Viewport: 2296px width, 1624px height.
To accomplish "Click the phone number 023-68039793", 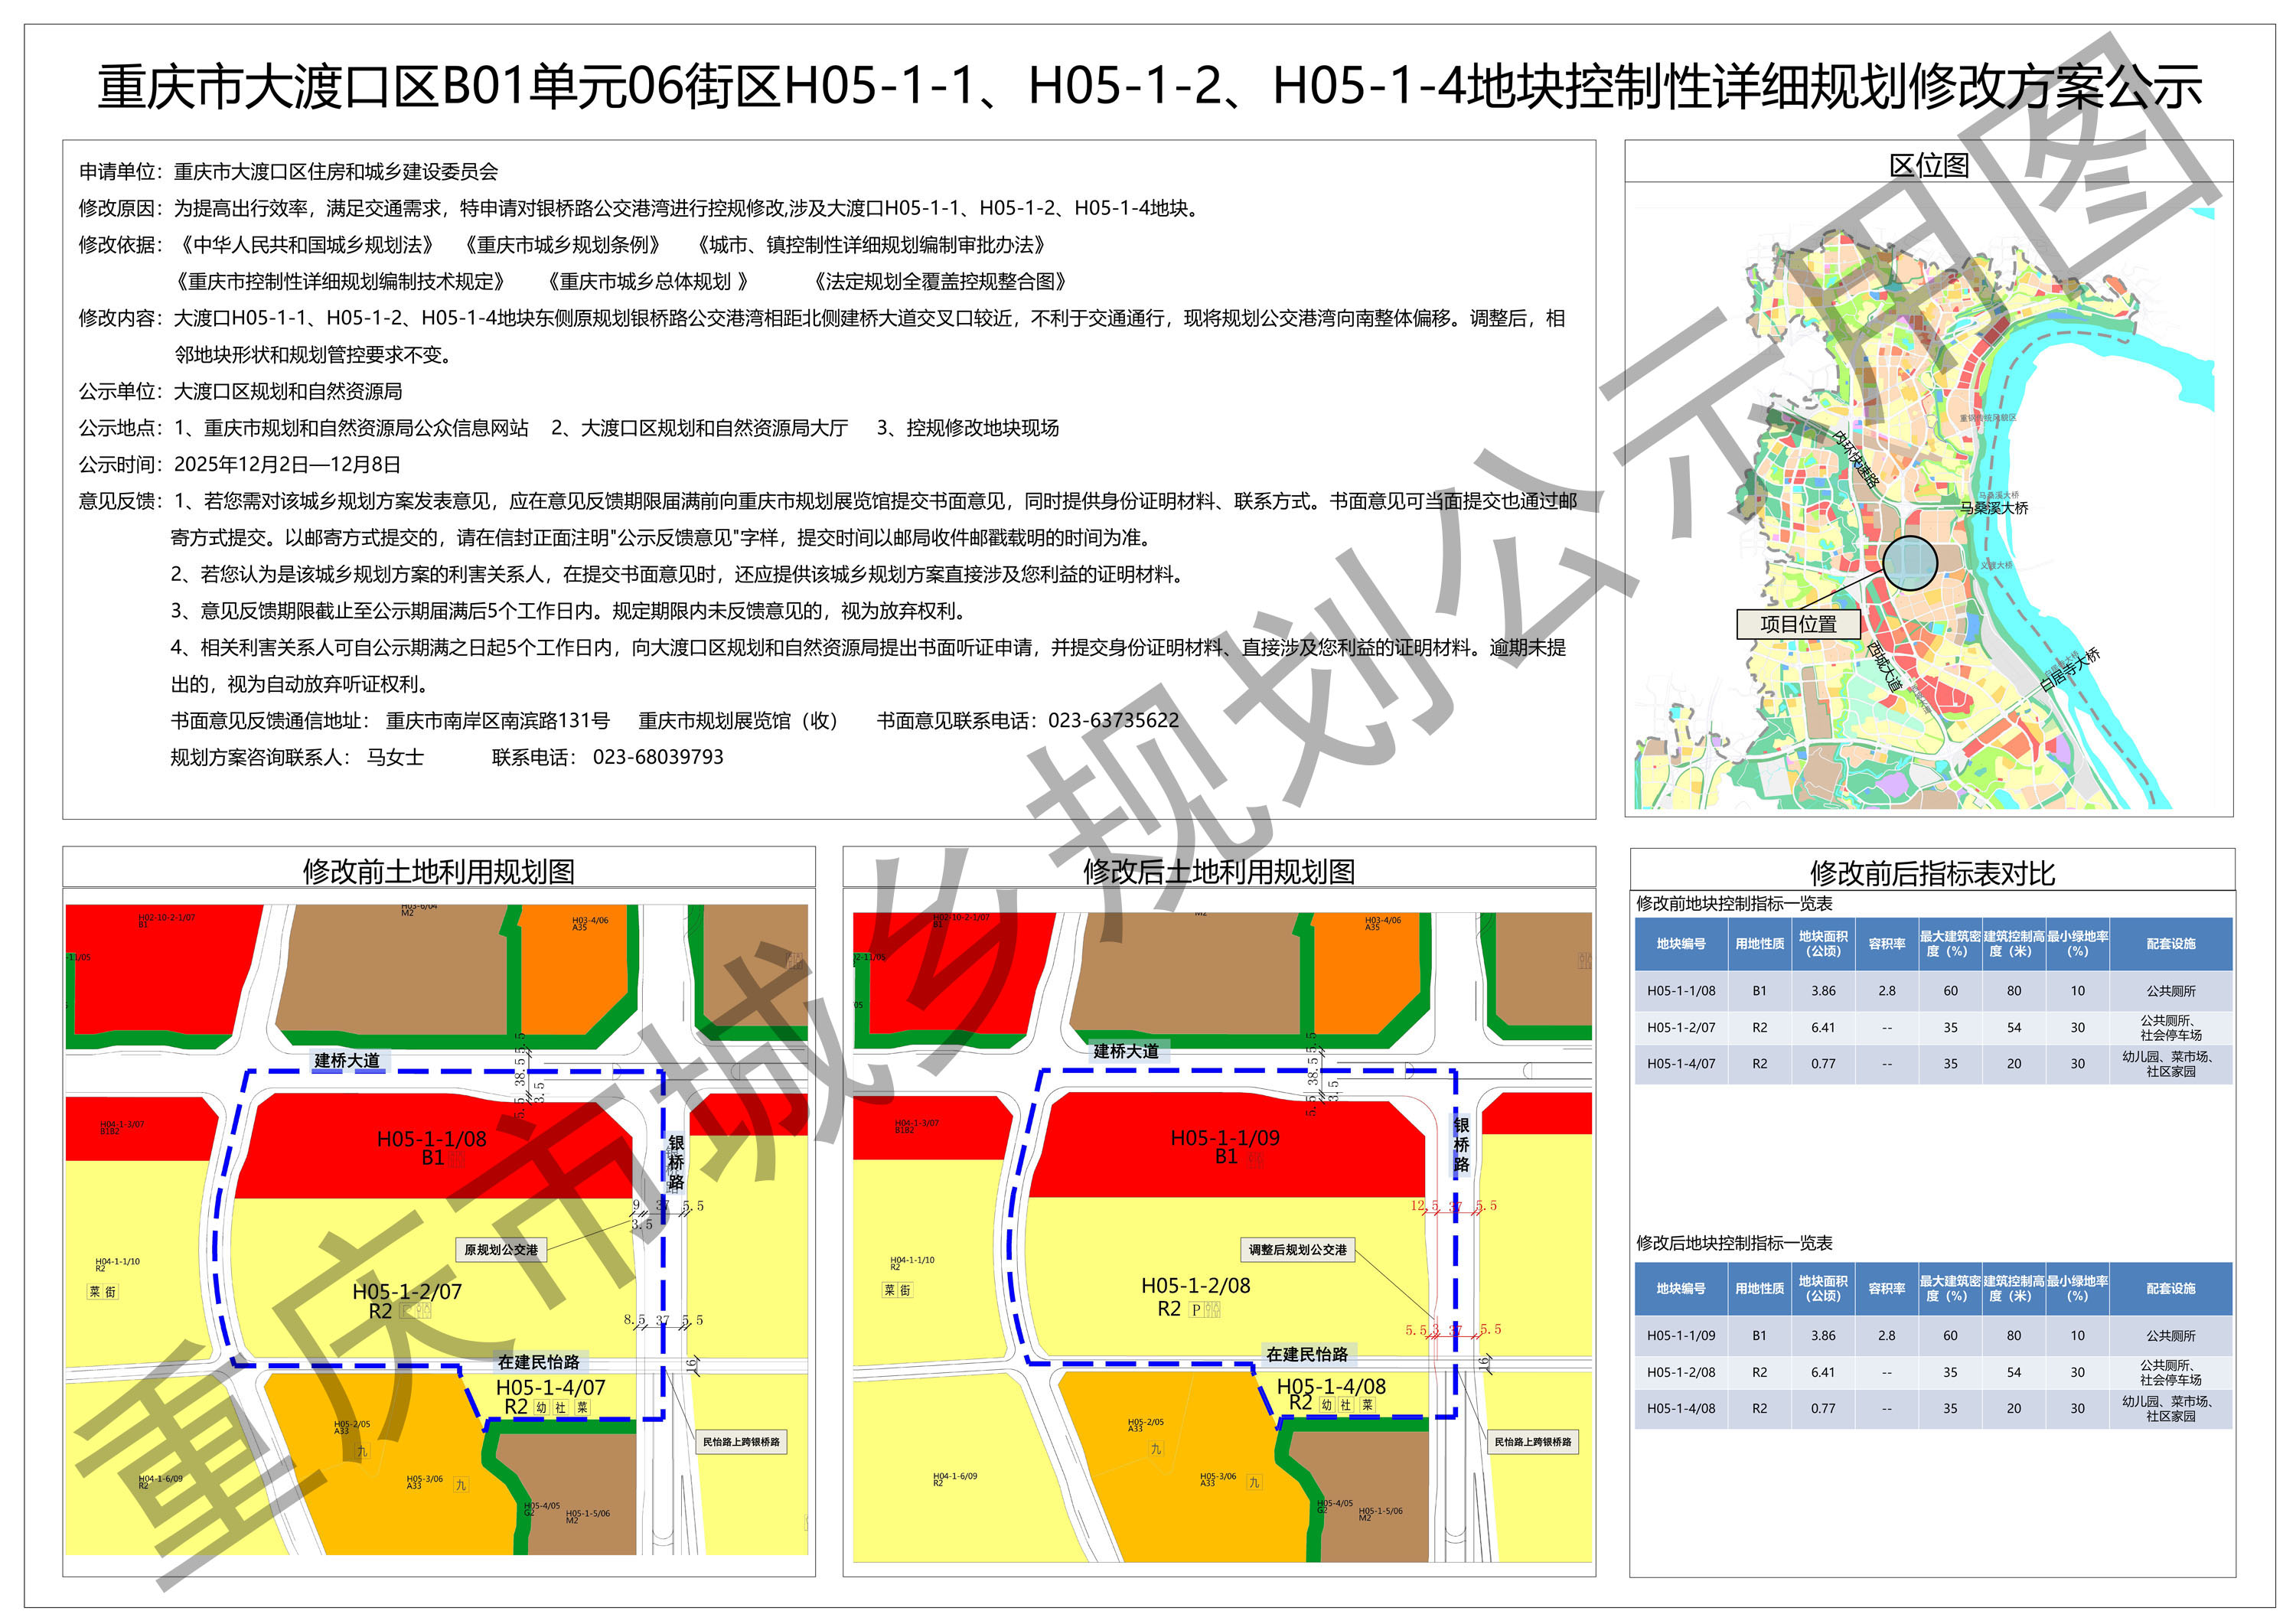I will [658, 757].
